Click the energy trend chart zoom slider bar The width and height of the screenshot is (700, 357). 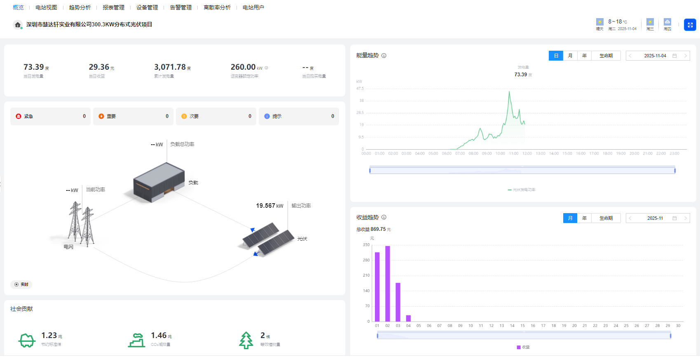(x=522, y=170)
